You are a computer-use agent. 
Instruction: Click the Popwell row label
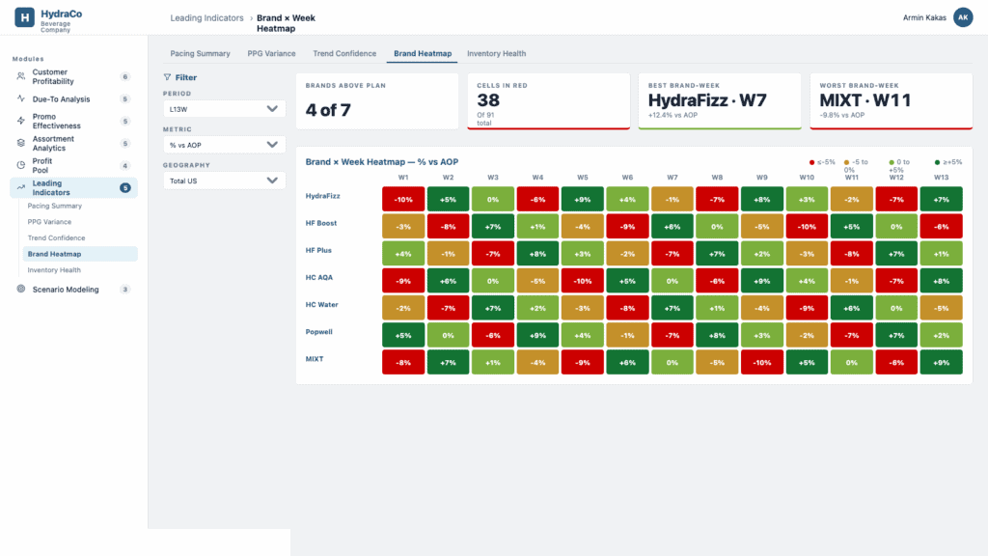point(318,332)
